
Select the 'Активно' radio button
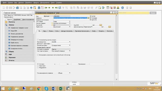[38, 64]
